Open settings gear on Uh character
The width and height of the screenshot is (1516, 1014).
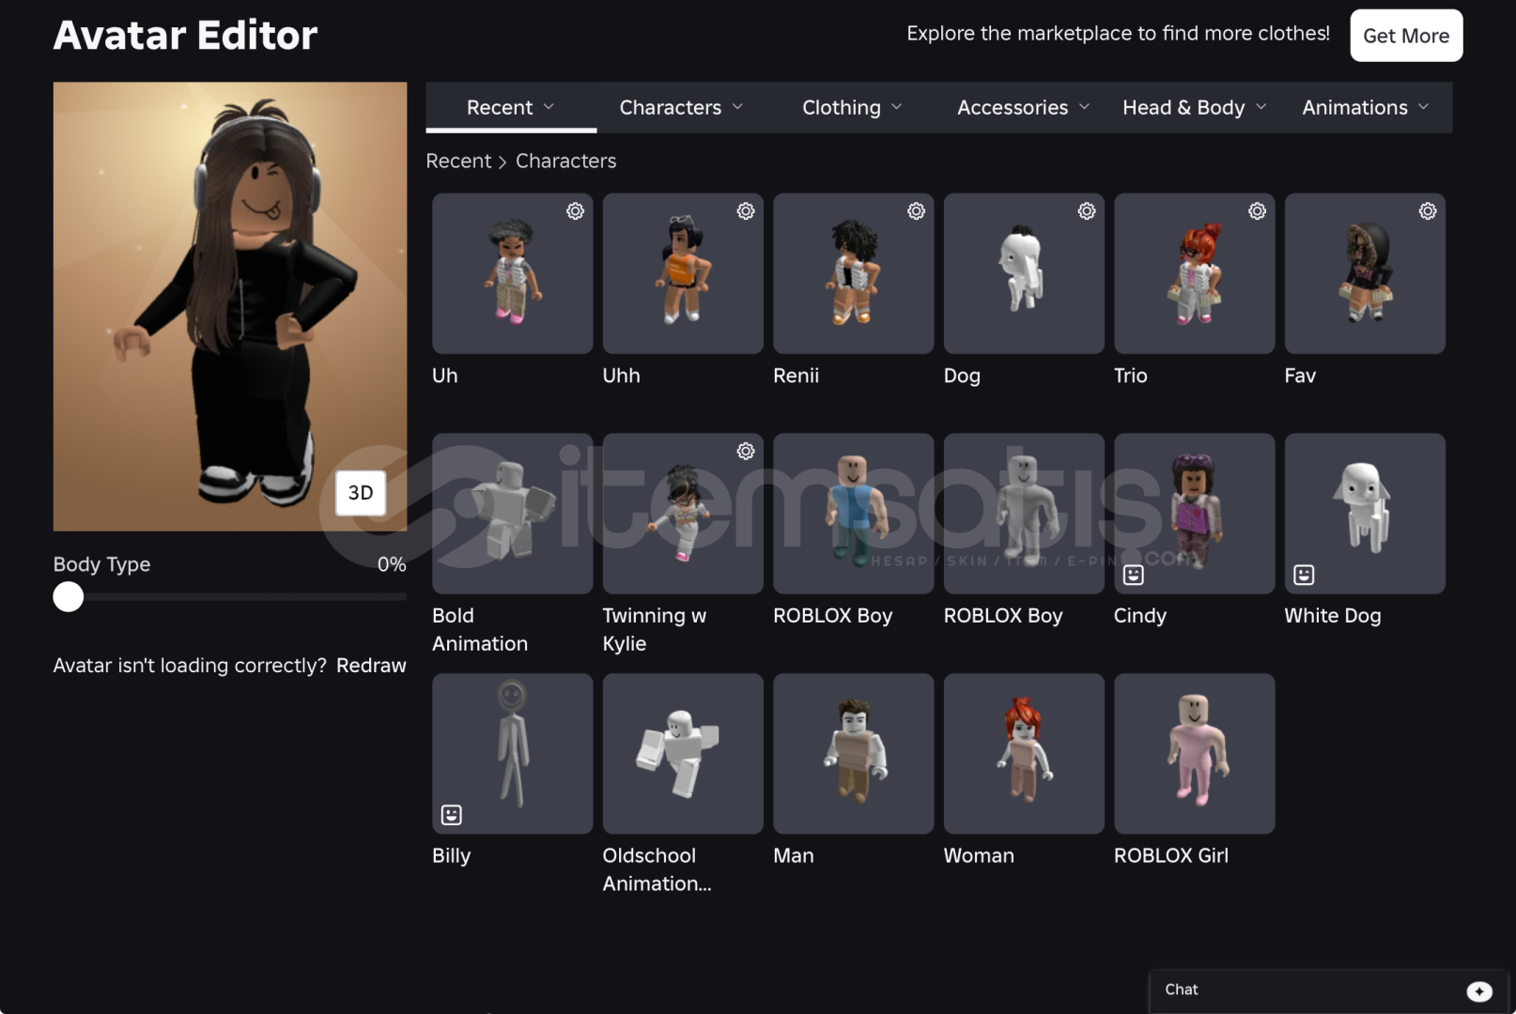(575, 211)
